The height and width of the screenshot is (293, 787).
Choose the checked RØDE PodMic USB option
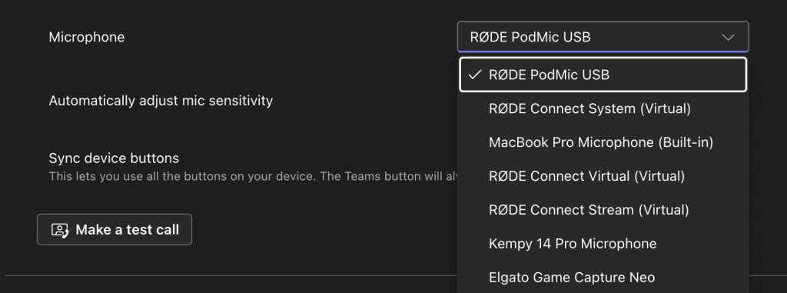[x=603, y=75]
